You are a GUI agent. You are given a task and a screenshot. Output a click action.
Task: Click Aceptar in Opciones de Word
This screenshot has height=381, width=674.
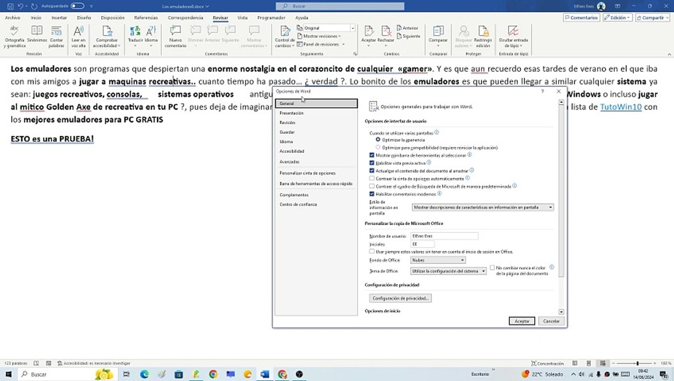tap(522, 321)
